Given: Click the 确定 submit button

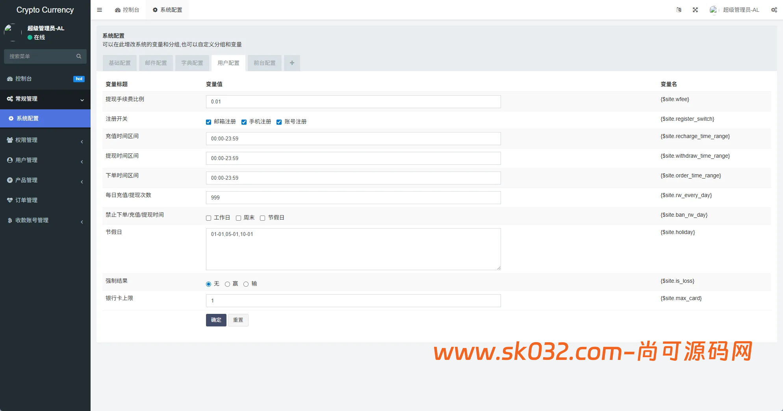Looking at the screenshot, I should pos(216,320).
